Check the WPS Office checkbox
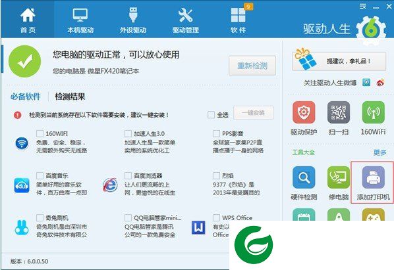Viewport: 394px width, 270px height. pyautogui.click(x=216, y=217)
